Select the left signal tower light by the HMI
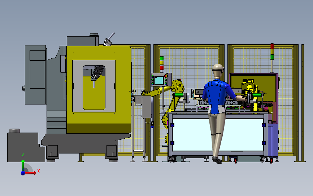 pyautogui.click(x=162, y=63)
